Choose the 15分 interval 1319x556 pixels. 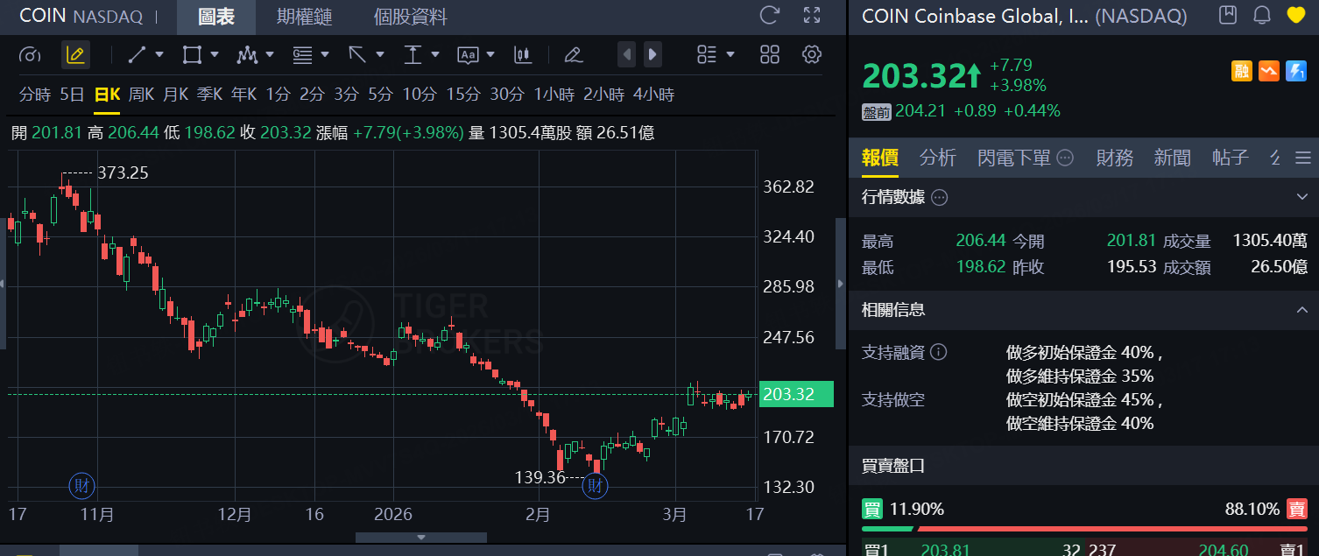[x=463, y=94]
